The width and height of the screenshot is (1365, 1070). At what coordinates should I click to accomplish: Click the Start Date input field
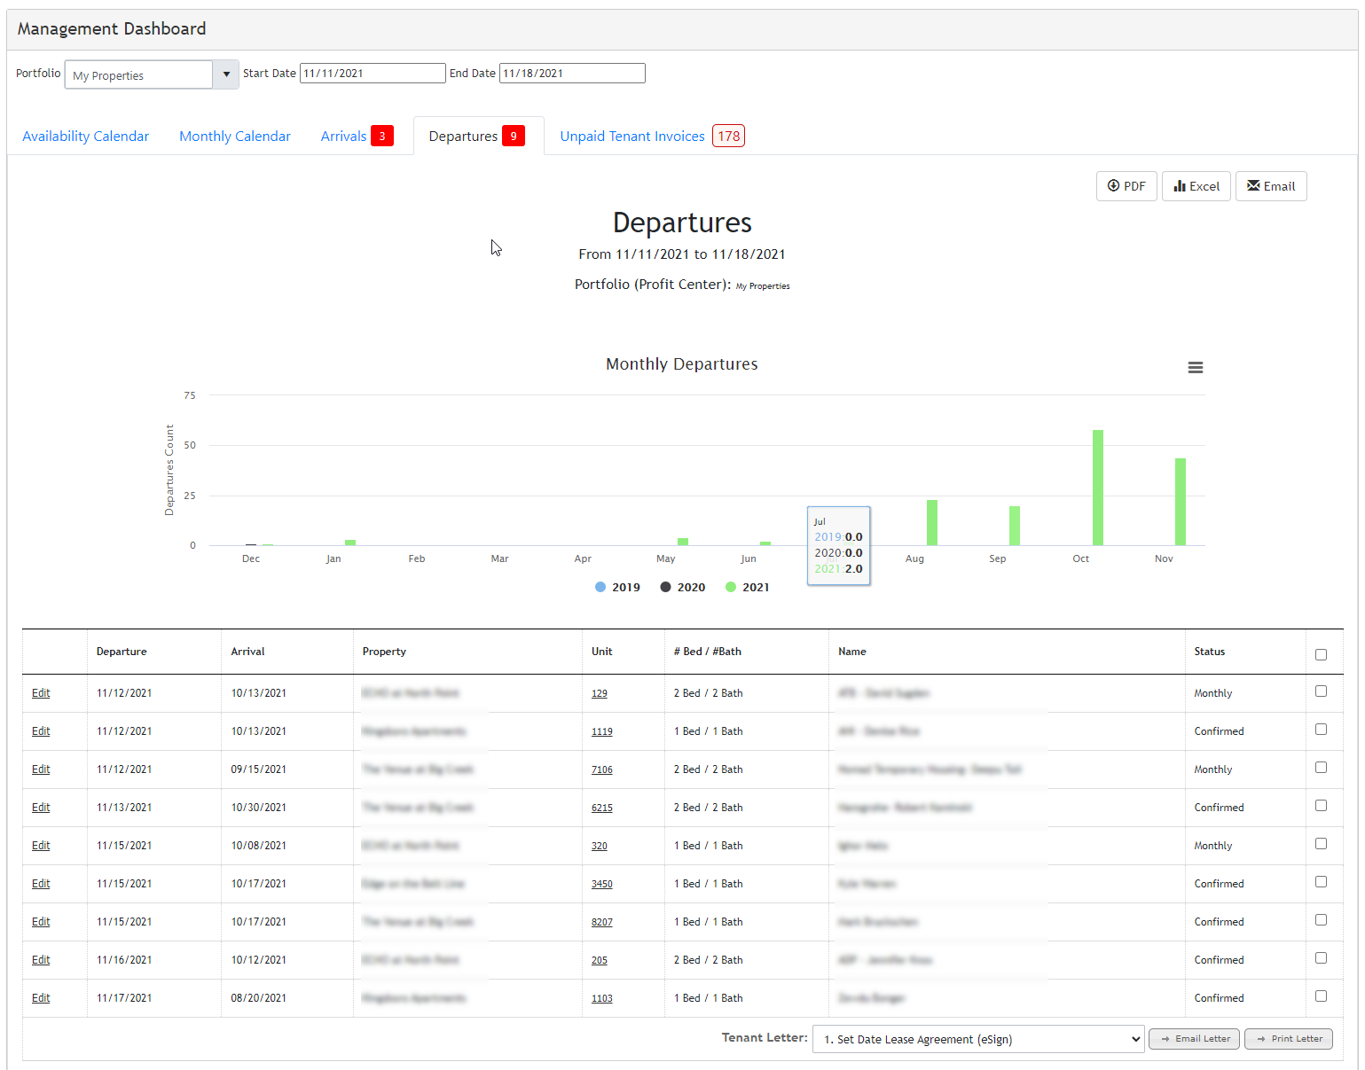[x=373, y=74]
